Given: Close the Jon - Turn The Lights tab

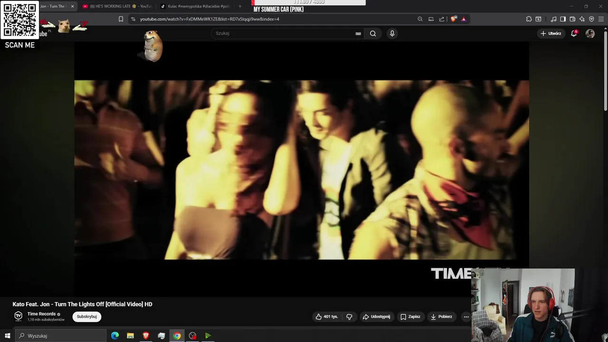Looking at the screenshot, I should (x=72, y=6).
